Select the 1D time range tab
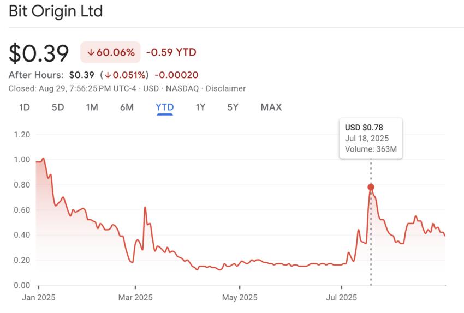This screenshot has height=313, width=464. coord(25,107)
